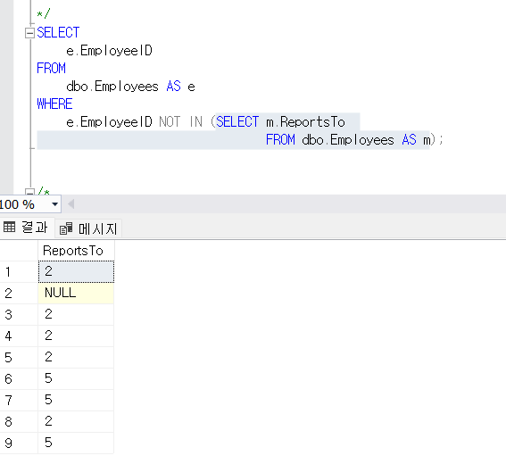Click the FROM keyword on its own line
506x456 pixels.
pyautogui.click(x=51, y=69)
